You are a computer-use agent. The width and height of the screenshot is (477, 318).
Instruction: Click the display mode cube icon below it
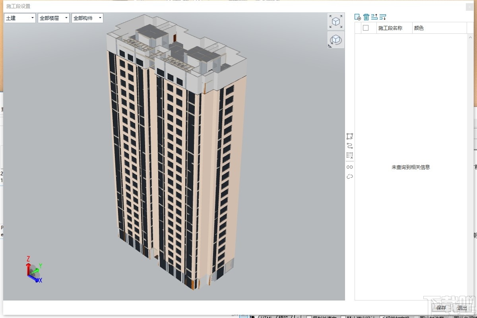click(336, 40)
